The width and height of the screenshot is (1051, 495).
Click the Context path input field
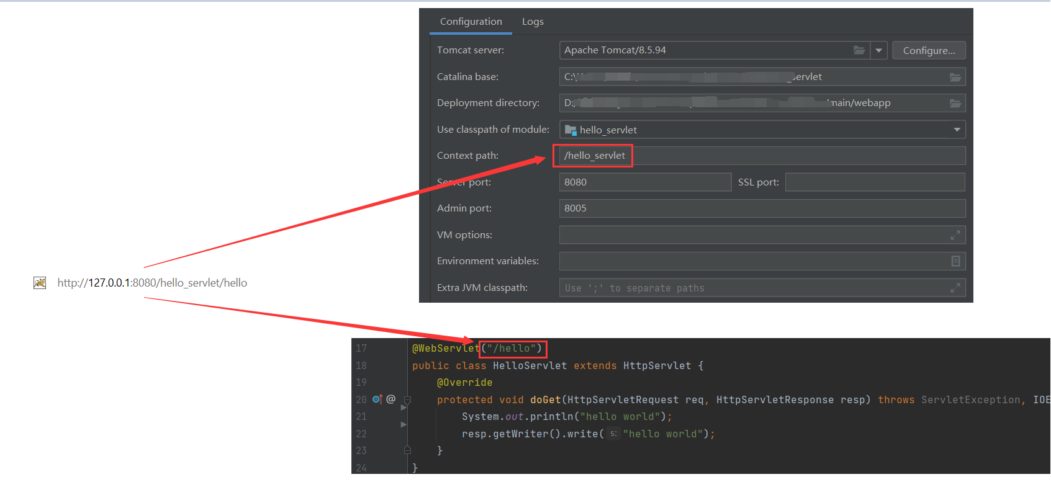762,156
